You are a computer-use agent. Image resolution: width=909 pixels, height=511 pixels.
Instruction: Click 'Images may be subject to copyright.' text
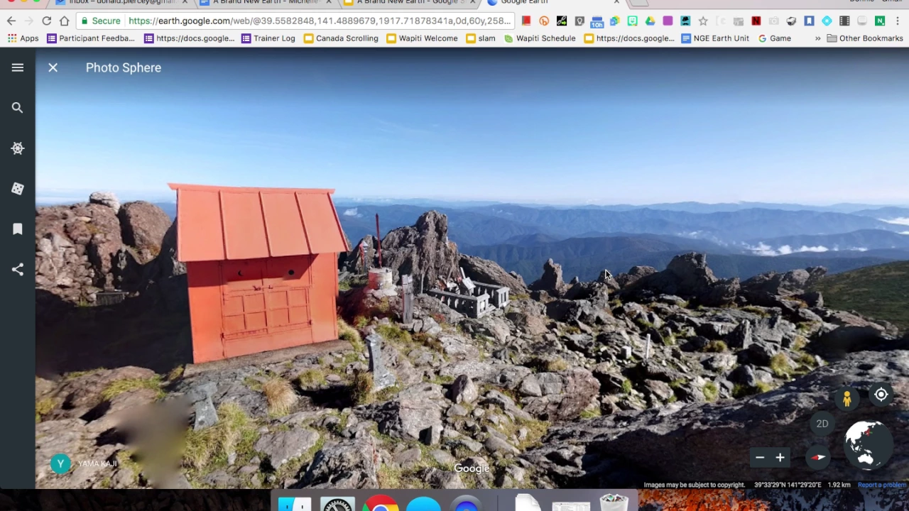click(695, 485)
